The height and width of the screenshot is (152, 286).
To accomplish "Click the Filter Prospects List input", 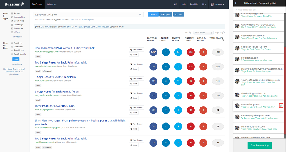I will point(258,10).
